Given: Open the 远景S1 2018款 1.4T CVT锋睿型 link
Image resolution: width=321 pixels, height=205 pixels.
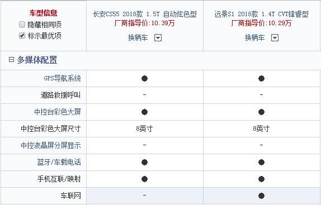Looking at the screenshot, I should click(261, 14).
